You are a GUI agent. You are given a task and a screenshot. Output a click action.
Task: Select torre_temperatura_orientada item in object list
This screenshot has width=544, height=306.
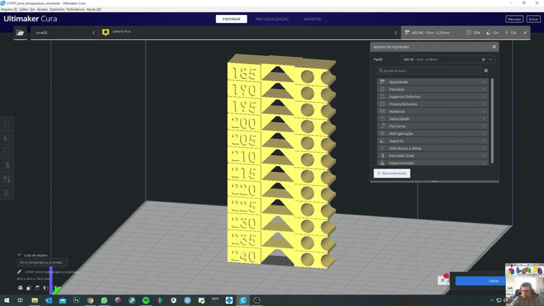(x=42, y=262)
